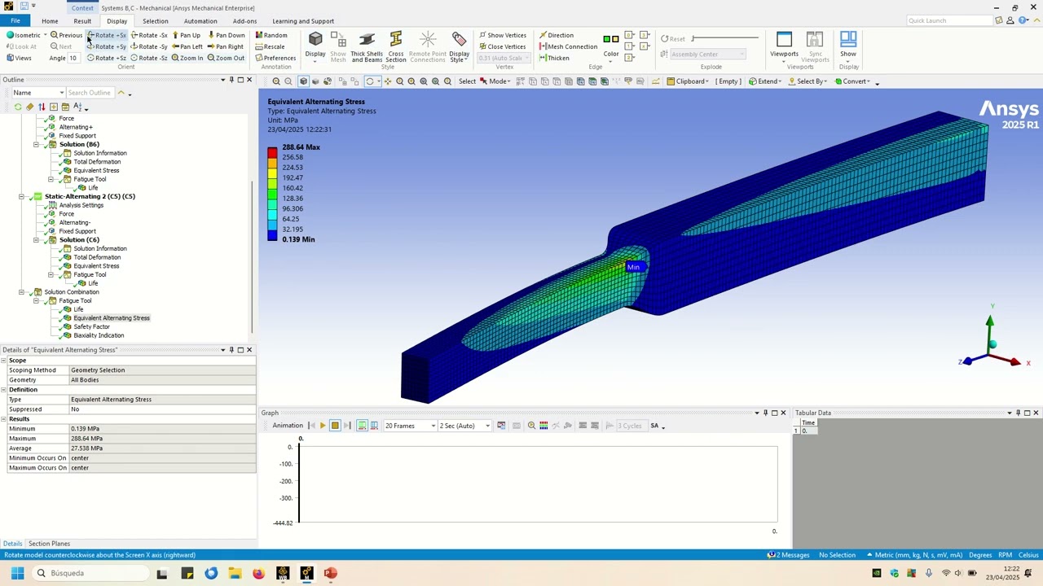Click the Previous view button

pos(66,35)
